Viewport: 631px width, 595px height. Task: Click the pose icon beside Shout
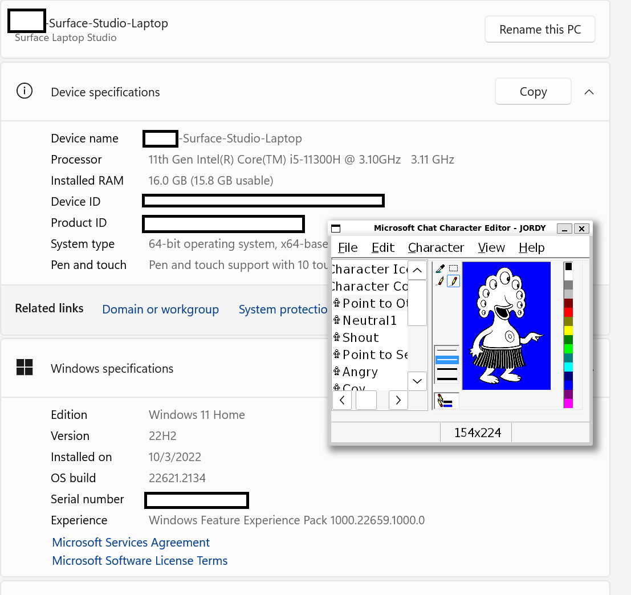[337, 337]
